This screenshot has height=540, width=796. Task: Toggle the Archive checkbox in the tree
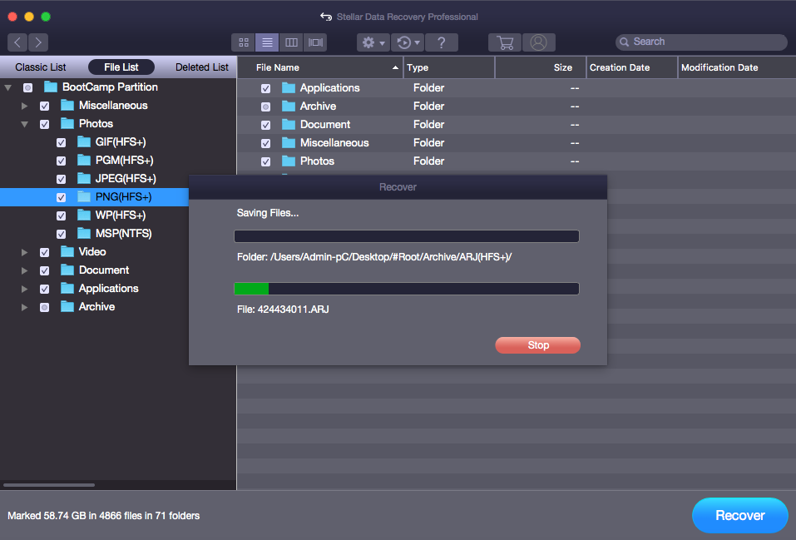(45, 307)
